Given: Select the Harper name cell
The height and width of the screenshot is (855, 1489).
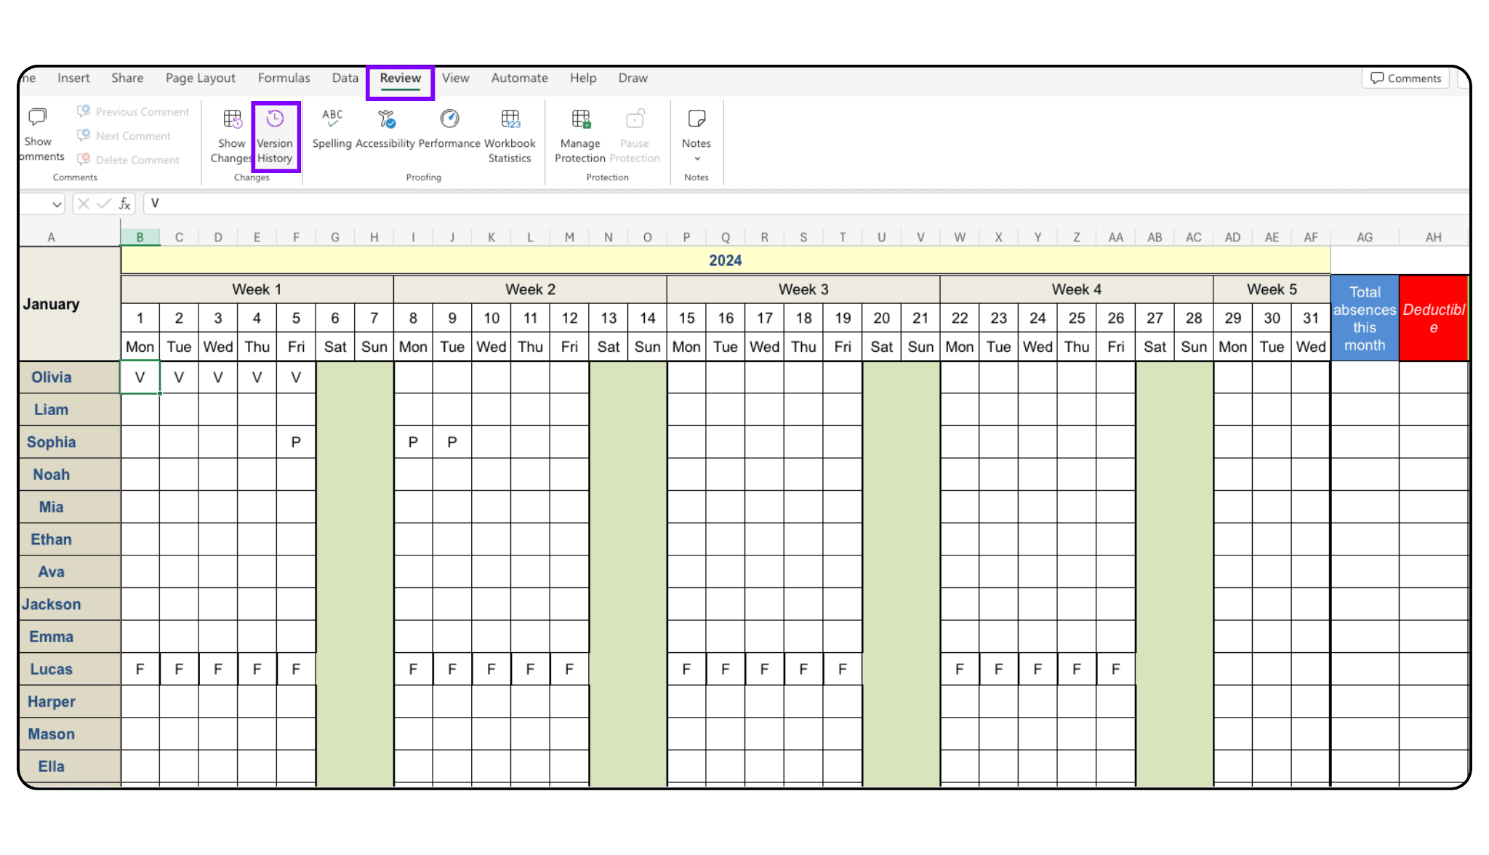Looking at the screenshot, I should pos(70,702).
